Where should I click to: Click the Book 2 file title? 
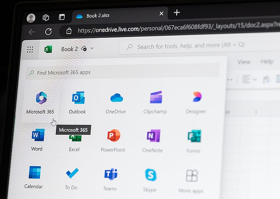coord(69,49)
